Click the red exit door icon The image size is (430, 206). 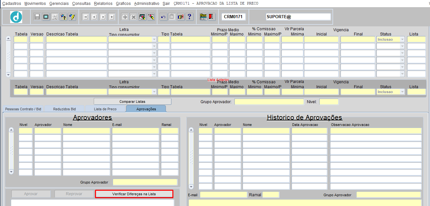[211, 17]
